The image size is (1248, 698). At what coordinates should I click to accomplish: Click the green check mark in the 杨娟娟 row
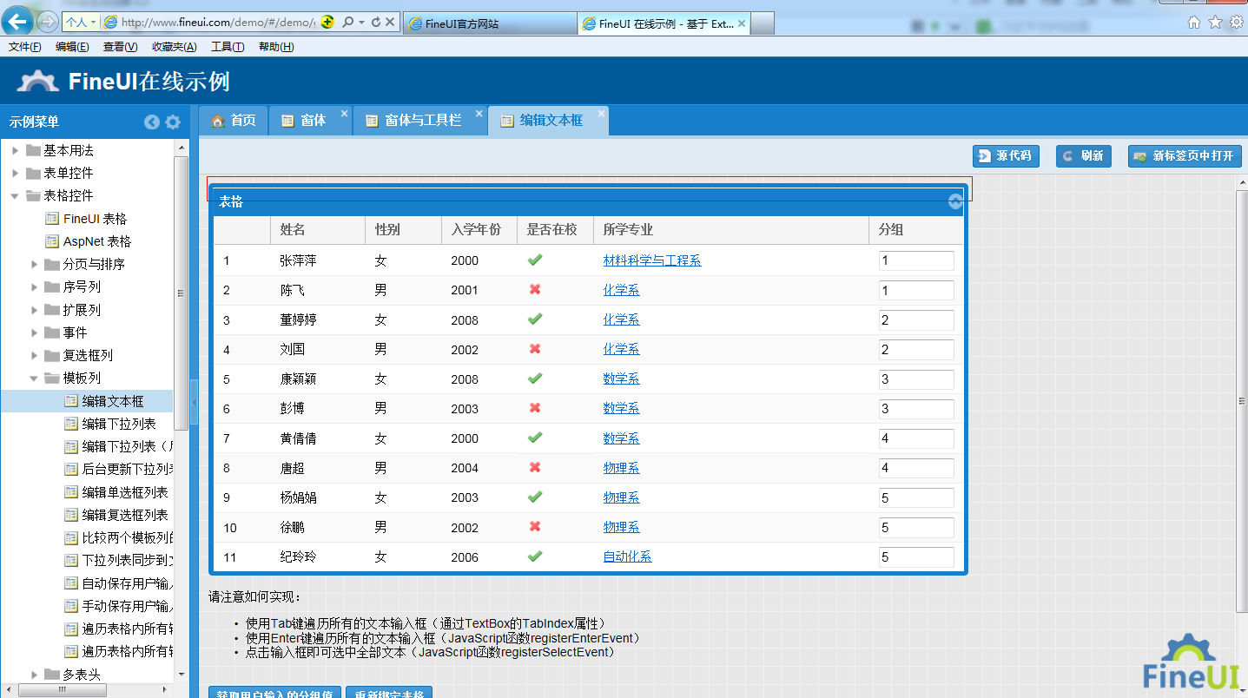[x=535, y=497]
